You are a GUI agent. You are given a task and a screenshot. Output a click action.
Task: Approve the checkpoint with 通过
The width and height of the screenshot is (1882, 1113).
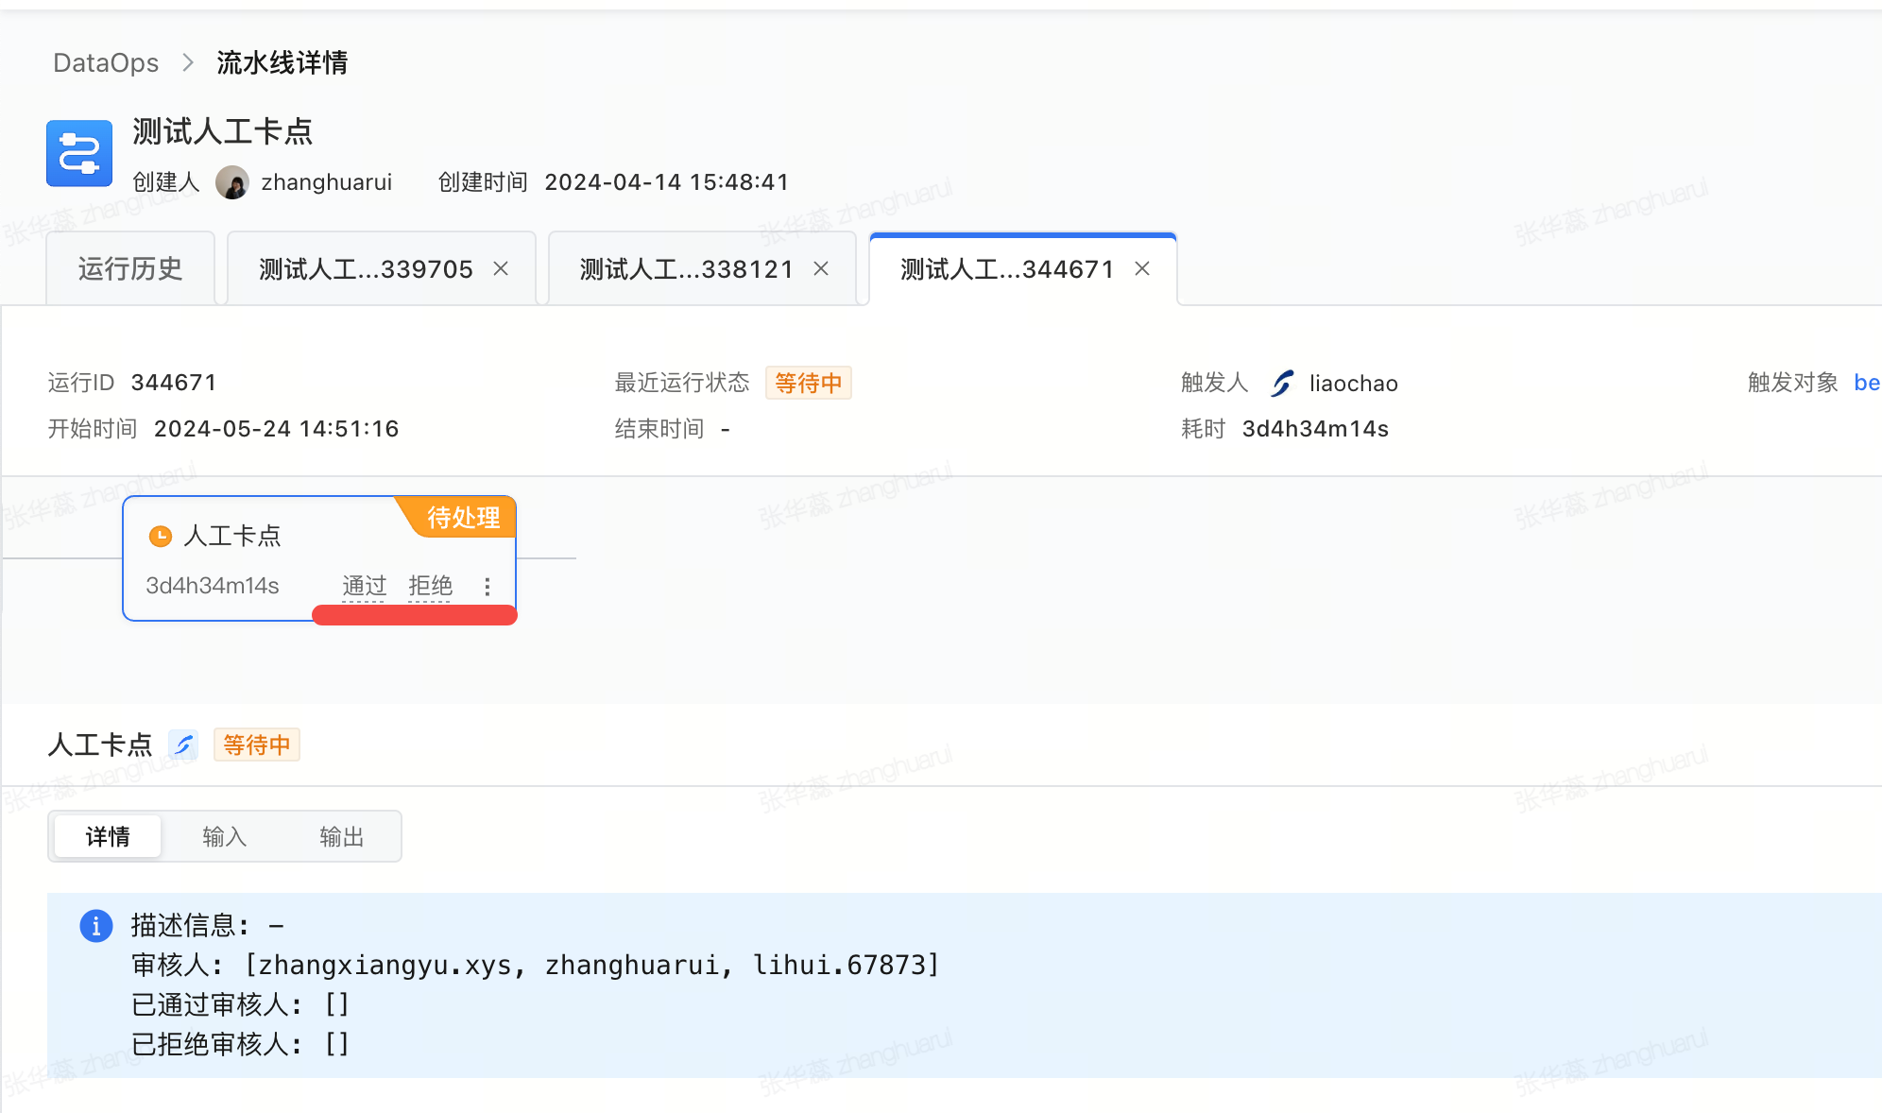[364, 586]
